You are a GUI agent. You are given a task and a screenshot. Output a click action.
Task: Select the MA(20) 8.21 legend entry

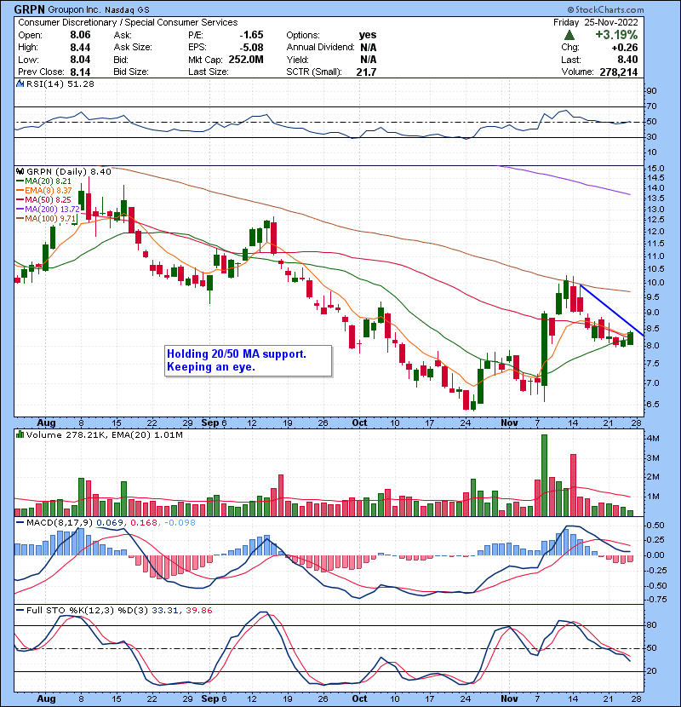point(43,181)
